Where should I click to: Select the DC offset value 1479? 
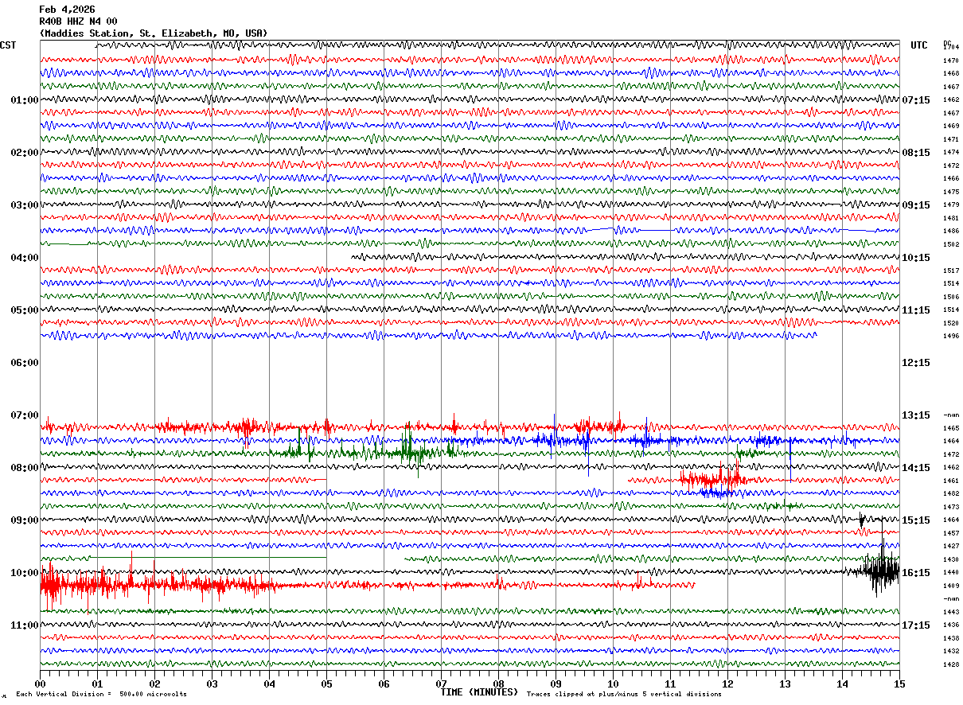tap(951, 204)
